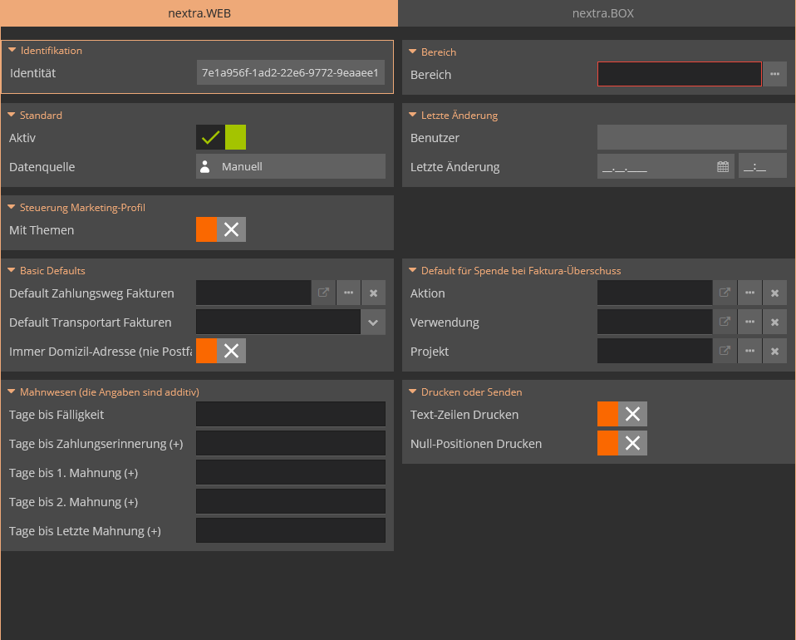Toggle the Aktiv switch
The image size is (796, 640).
coord(221,137)
